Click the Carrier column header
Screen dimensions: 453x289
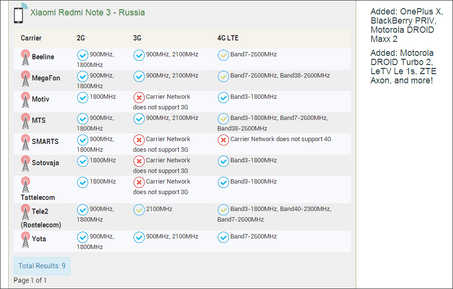[x=31, y=38]
